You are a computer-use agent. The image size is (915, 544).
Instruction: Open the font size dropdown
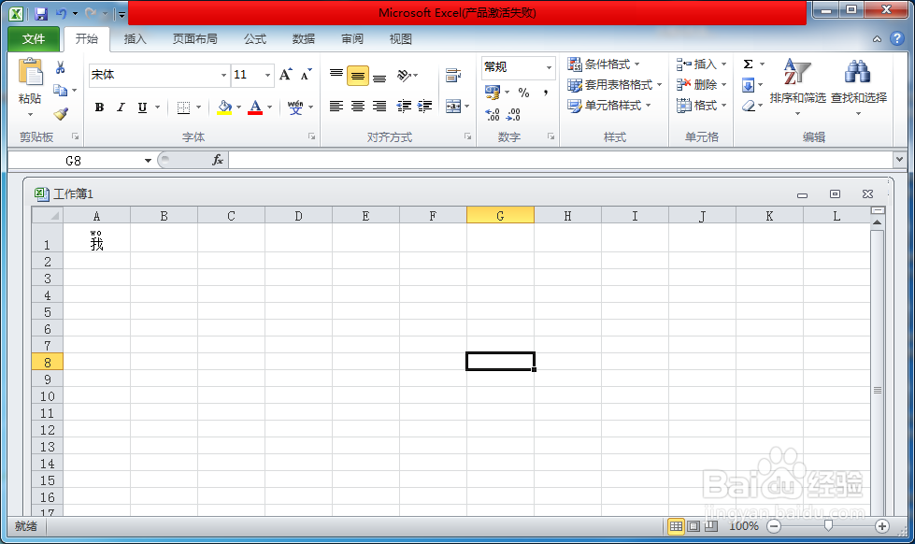268,76
